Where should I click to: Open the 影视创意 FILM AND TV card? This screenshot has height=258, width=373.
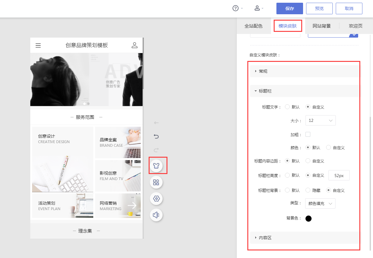tap(118, 176)
